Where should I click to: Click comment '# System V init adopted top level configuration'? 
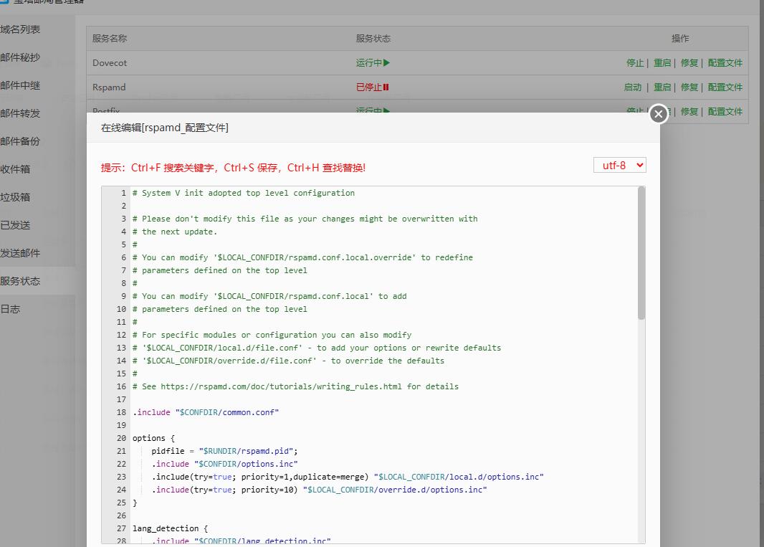(x=244, y=193)
